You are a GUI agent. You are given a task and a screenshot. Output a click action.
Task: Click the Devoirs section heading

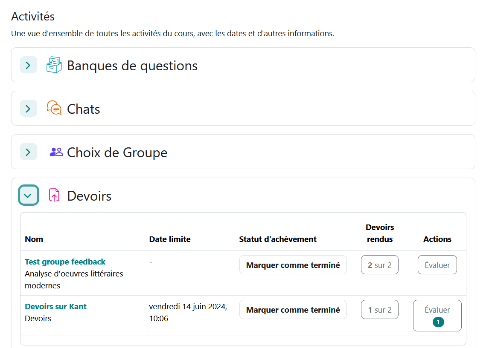89,196
